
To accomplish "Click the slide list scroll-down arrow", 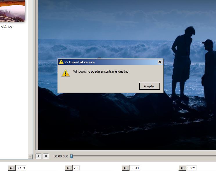I will pos(30,157).
